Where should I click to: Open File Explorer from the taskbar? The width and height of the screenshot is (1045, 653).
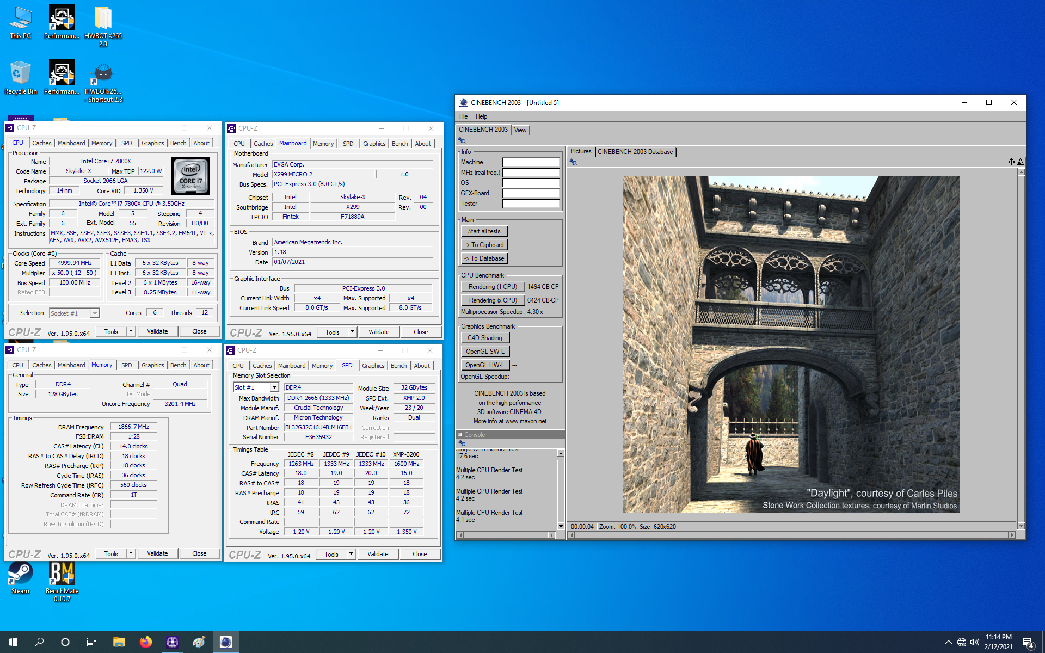tap(119, 642)
